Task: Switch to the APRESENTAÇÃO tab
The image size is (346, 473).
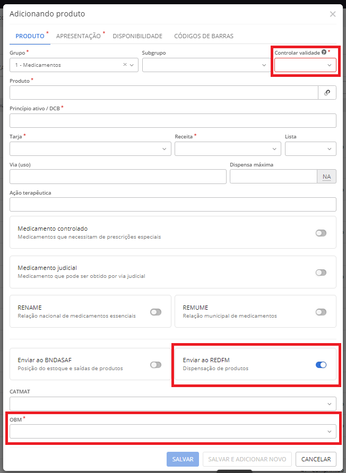Action: (78, 36)
